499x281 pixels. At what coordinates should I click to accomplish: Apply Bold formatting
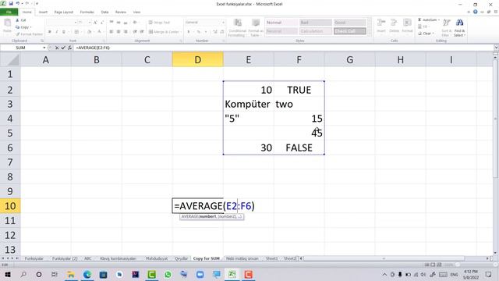click(50, 32)
